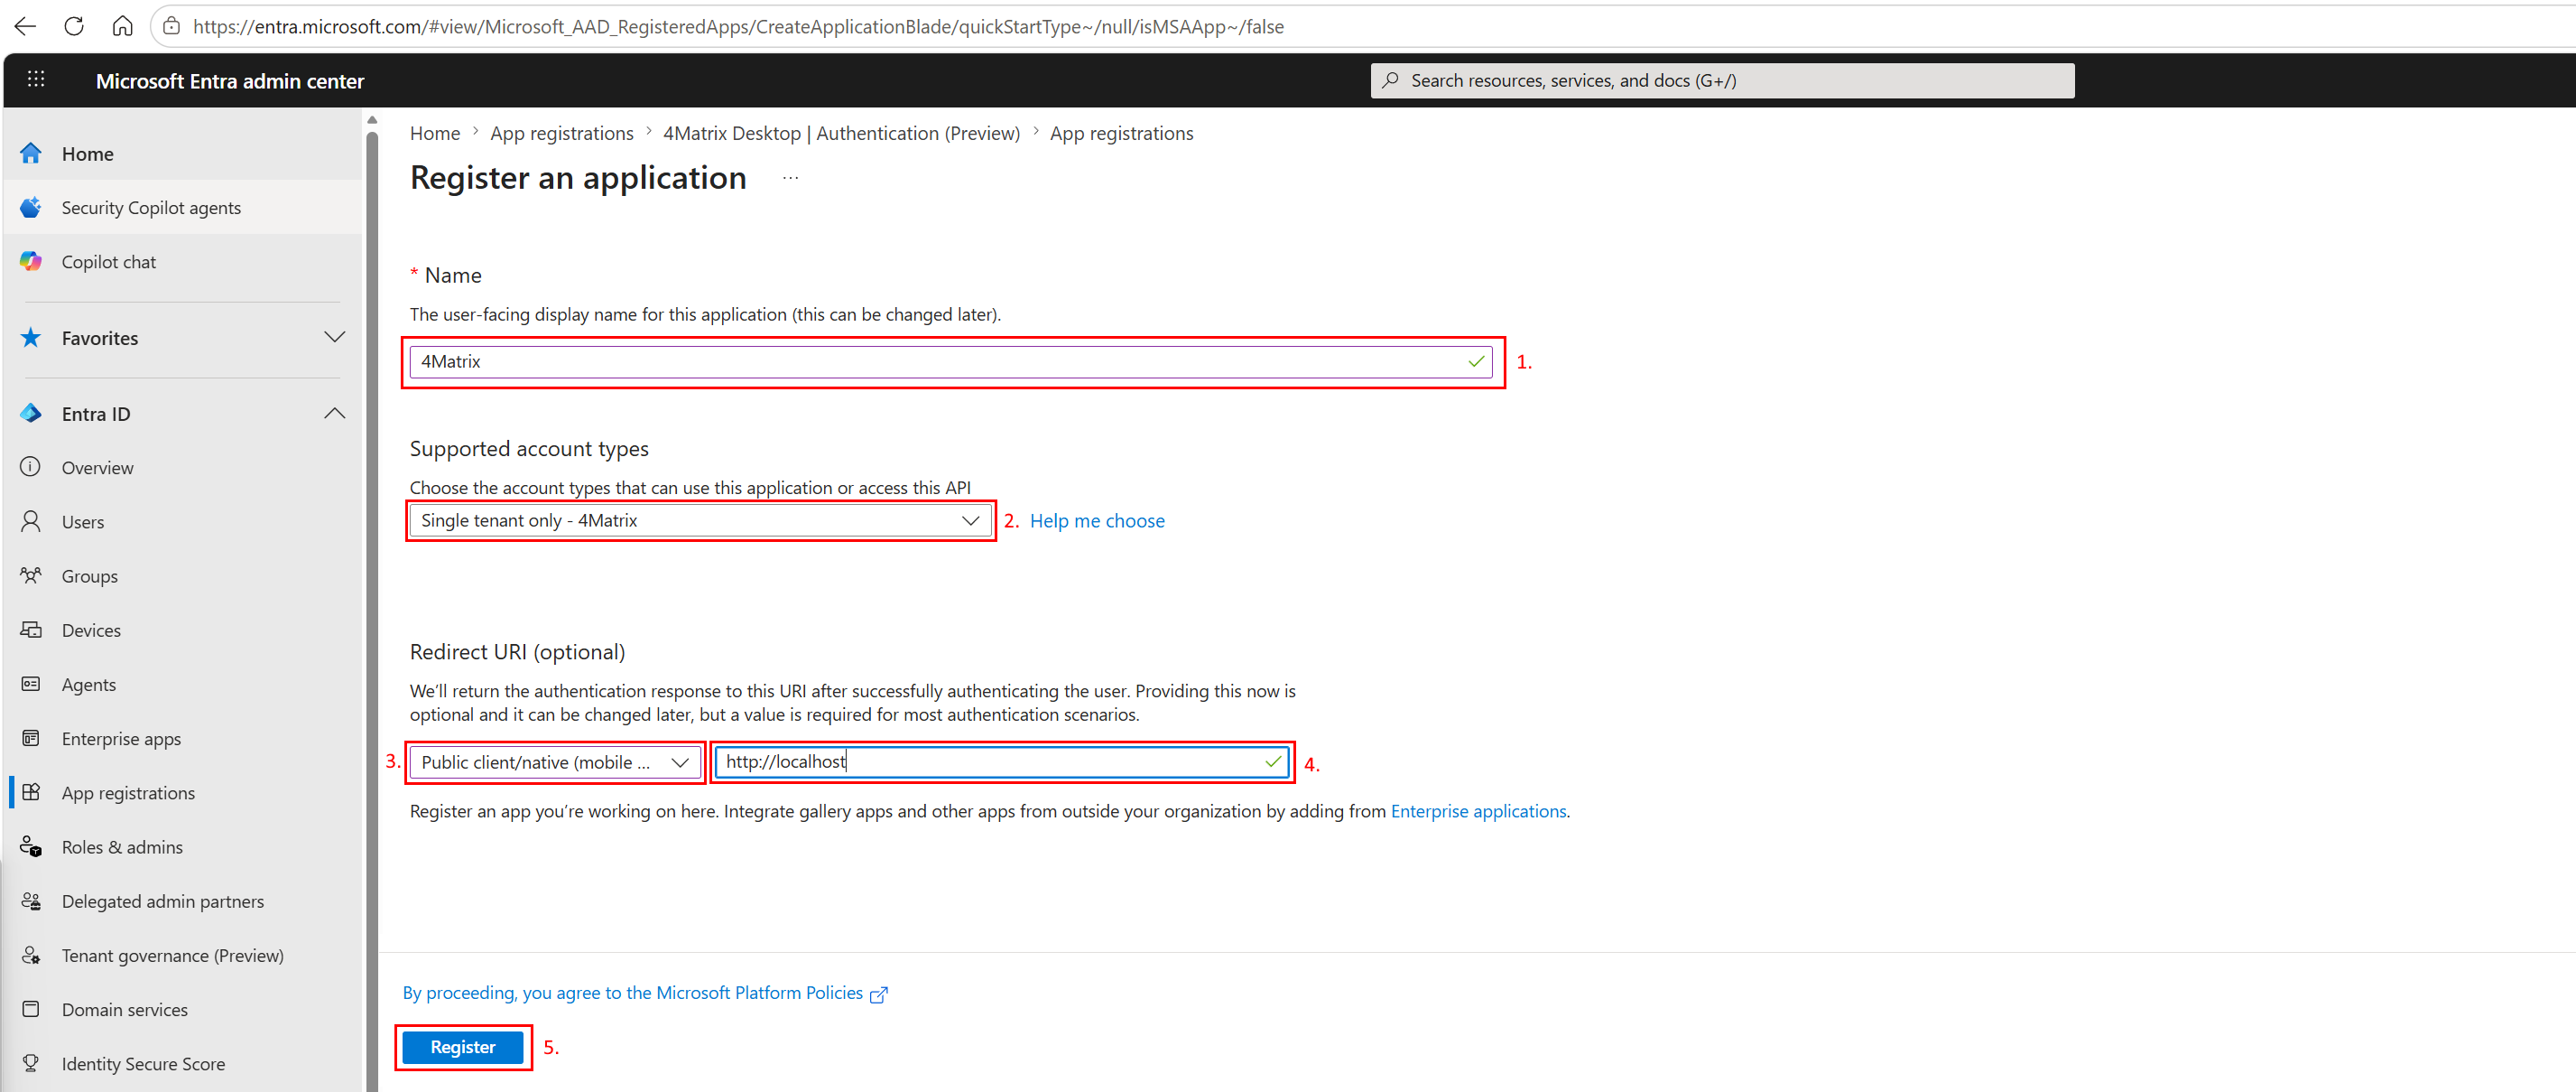Image resolution: width=2576 pixels, height=1092 pixels.
Task: Open the Supported account types dropdown
Action: click(700, 520)
